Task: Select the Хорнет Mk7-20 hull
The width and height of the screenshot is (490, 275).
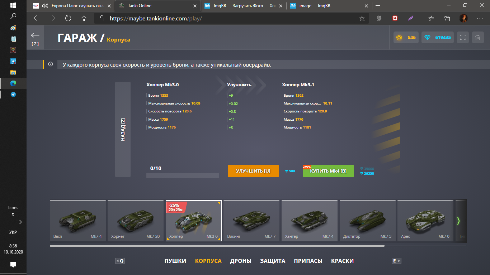Action: click(x=136, y=221)
